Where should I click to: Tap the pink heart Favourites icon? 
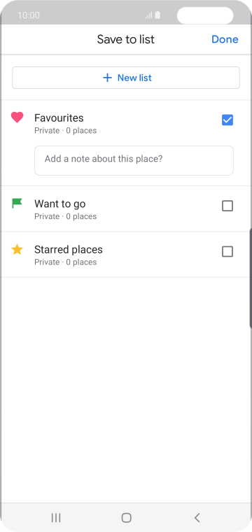pos(17,118)
